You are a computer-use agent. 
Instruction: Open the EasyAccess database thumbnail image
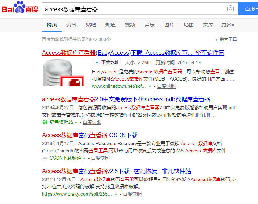(63, 73)
